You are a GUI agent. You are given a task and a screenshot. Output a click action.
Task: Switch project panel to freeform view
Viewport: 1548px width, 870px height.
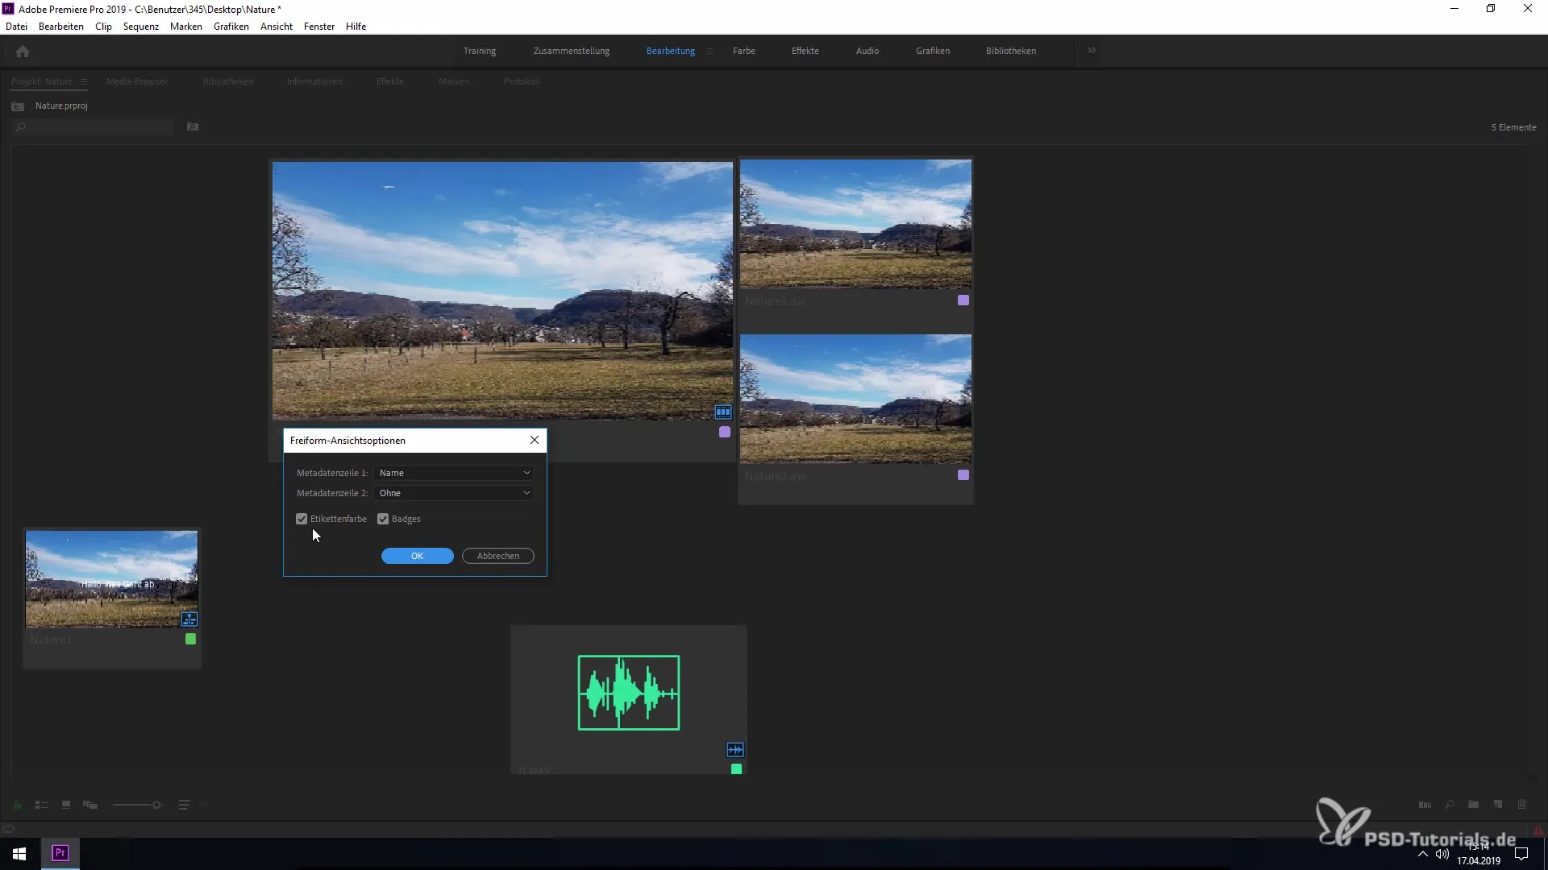90,805
